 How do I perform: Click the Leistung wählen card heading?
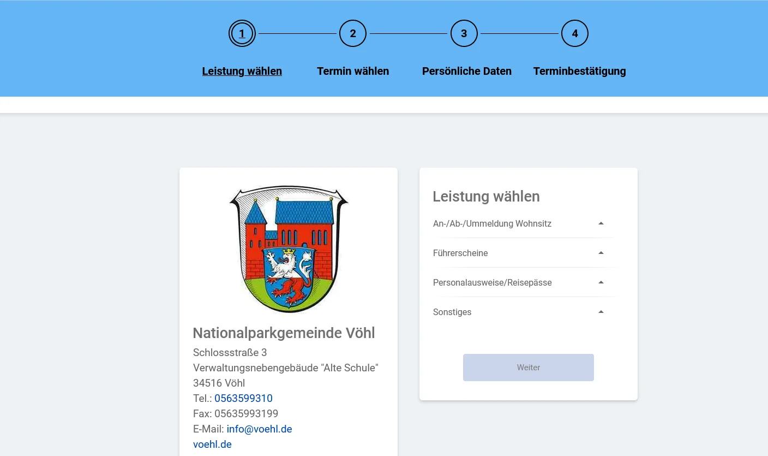pyautogui.click(x=487, y=197)
